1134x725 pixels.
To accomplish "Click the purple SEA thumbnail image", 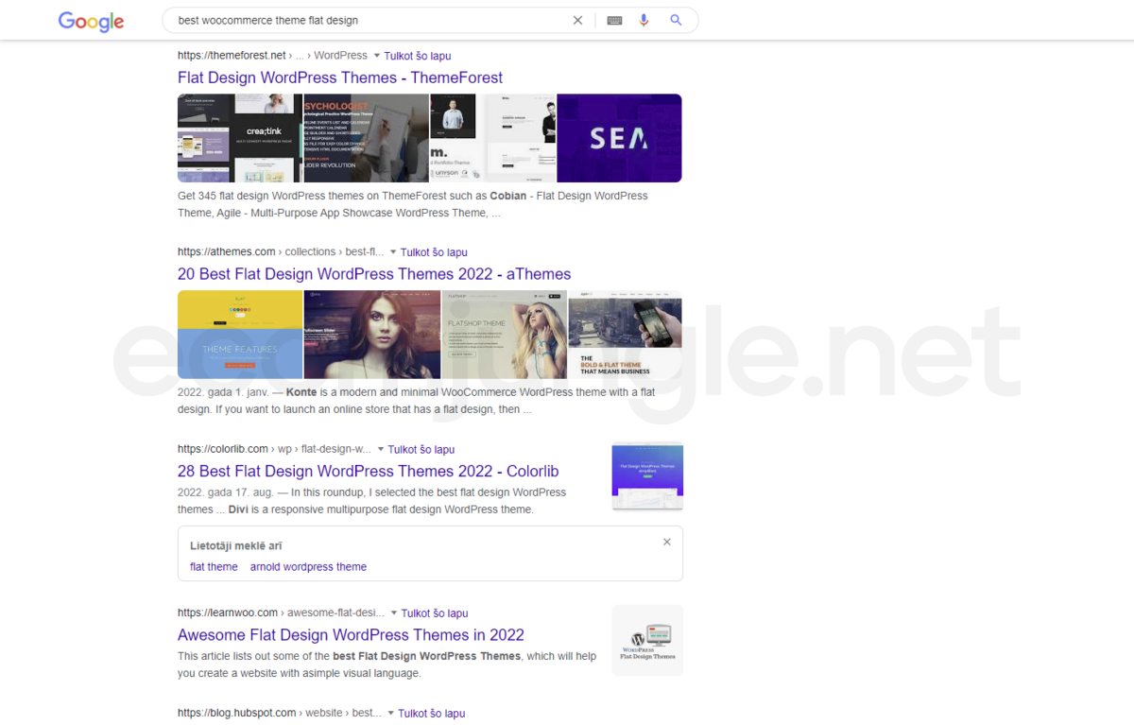I will [619, 138].
